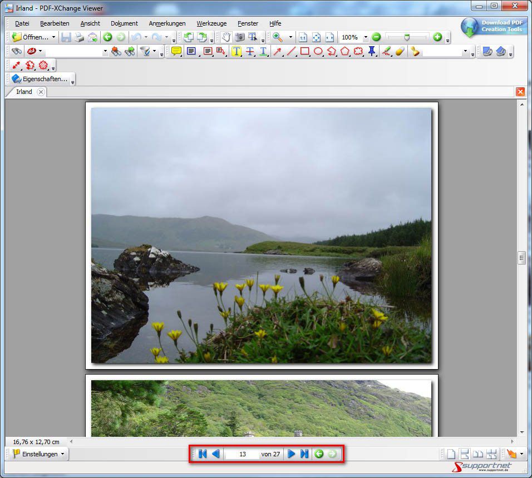Enable continuous facing pages layout
The height and width of the screenshot is (478, 532).
click(491, 454)
